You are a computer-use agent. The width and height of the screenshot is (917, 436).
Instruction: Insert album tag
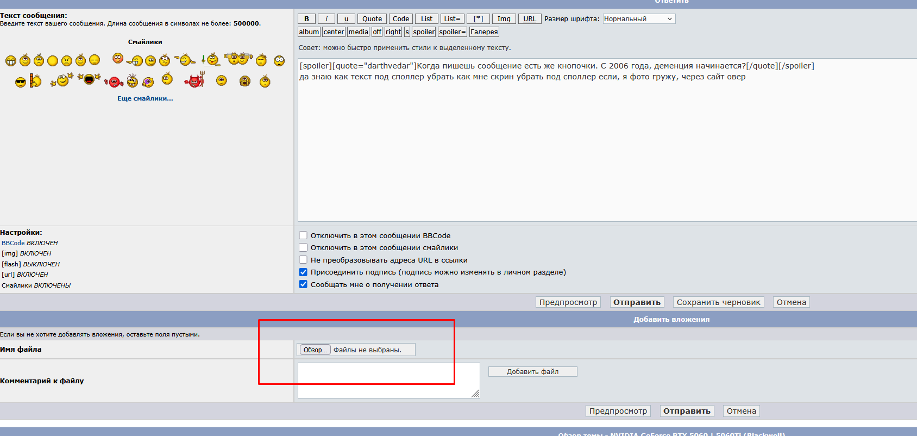click(x=309, y=32)
